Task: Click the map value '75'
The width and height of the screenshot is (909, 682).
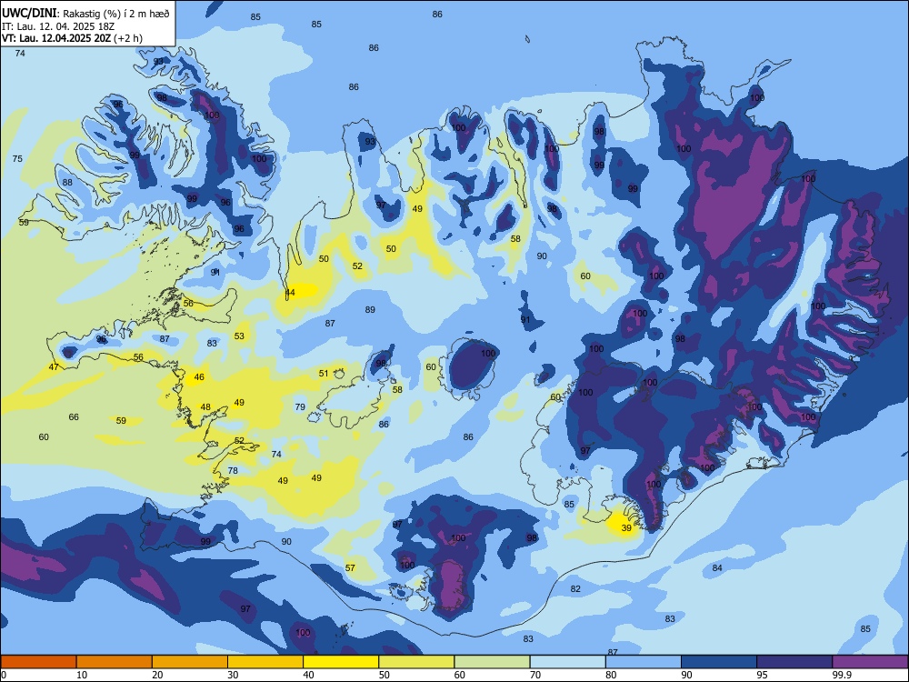Action: (17, 159)
